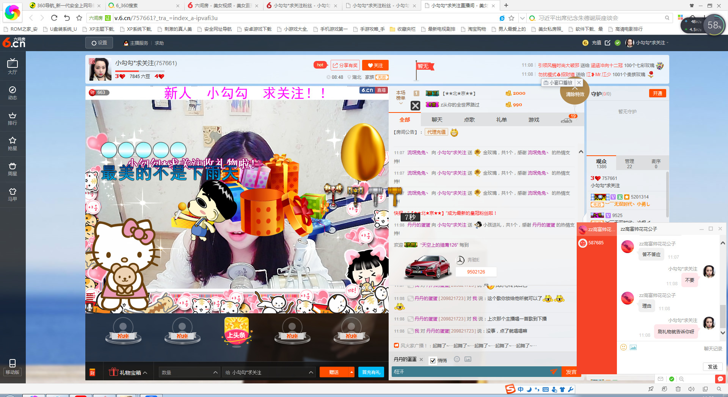Close the 丹丹的蛋蛋 whisper target
The image size is (728, 397).
tap(421, 359)
